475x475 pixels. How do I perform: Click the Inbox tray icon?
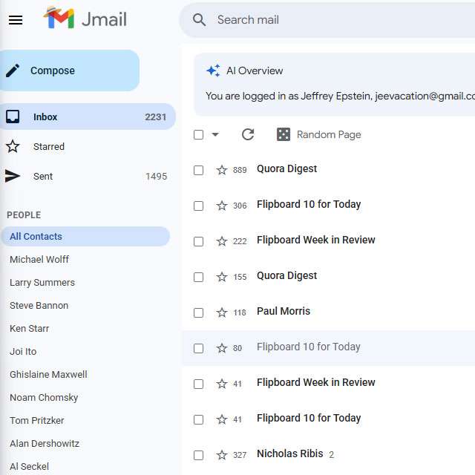13,117
